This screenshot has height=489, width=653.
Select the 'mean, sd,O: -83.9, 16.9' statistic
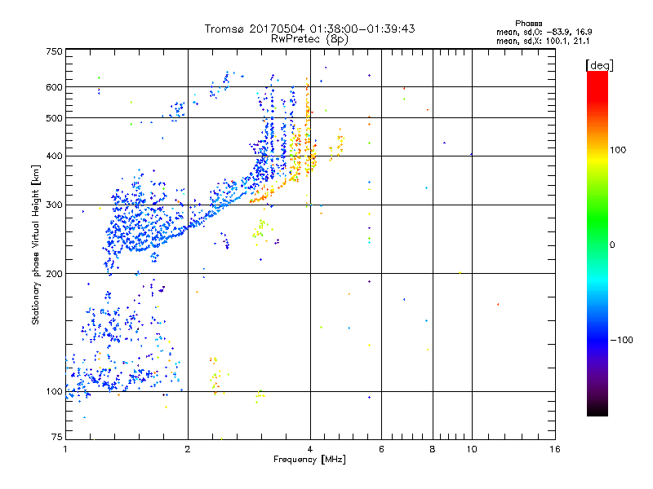pyautogui.click(x=544, y=32)
